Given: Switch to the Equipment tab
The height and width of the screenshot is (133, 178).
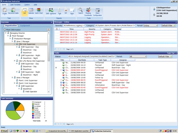Looking at the screenshot, I should [x=25, y=25].
